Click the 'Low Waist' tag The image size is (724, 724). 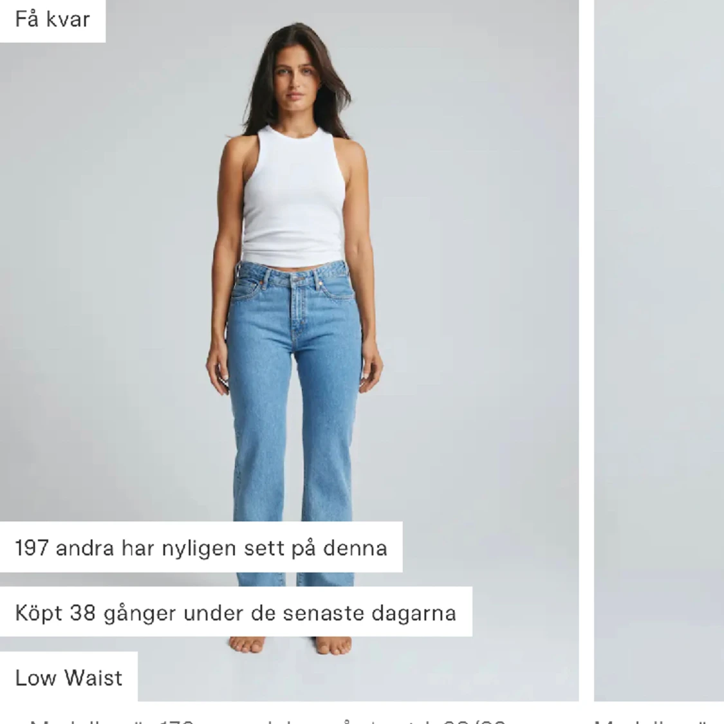pos(69,678)
